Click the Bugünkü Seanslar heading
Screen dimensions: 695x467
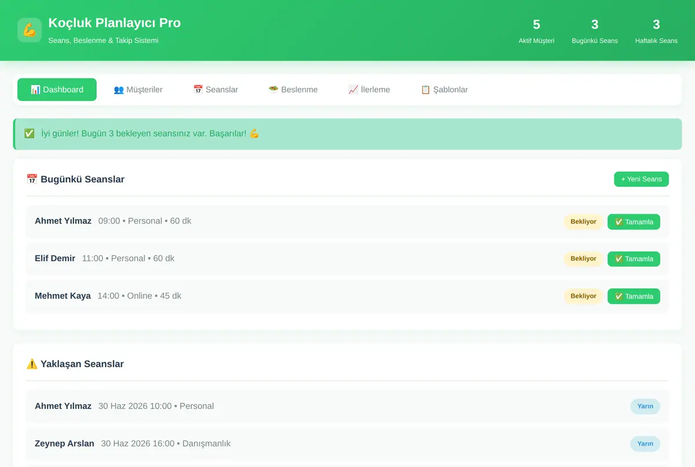tap(82, 179)
